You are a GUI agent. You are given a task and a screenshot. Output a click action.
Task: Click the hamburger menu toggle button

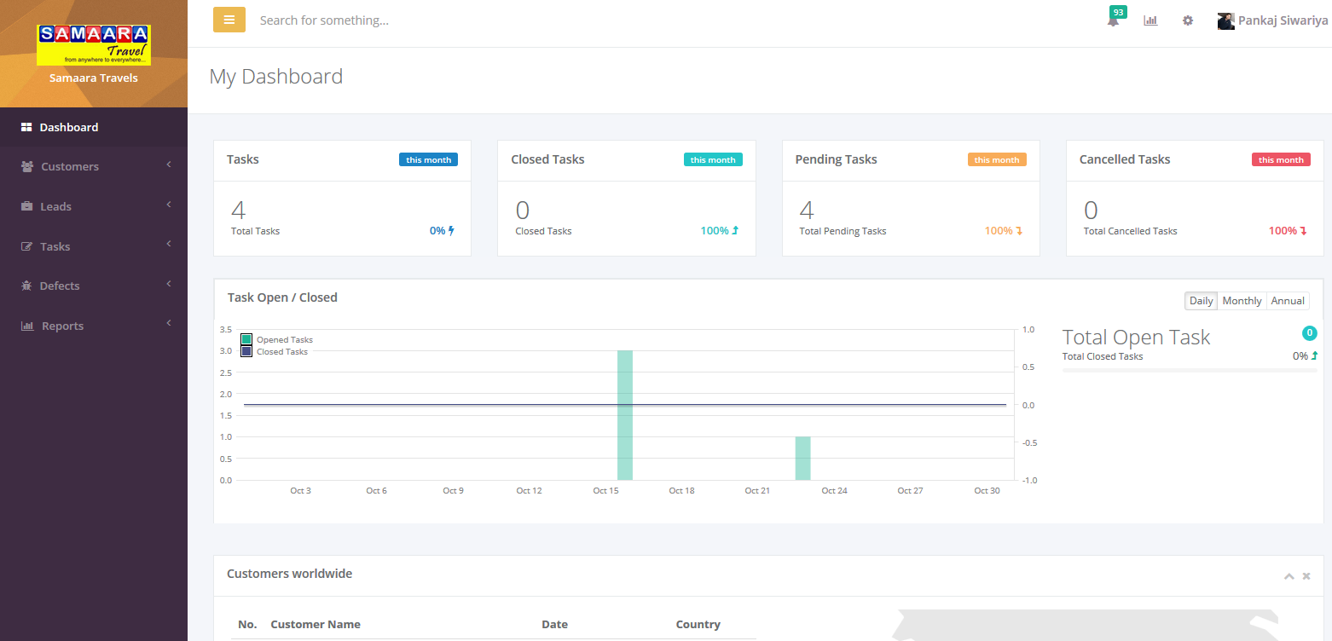pos(229,20)
